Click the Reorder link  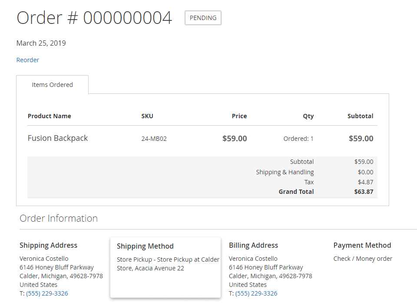[x=28, y=60]
